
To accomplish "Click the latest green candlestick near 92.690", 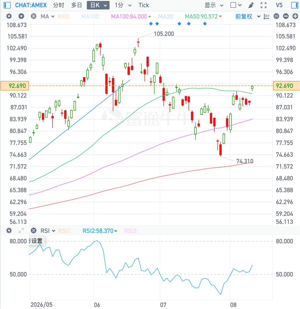I will tap(252, 87).
